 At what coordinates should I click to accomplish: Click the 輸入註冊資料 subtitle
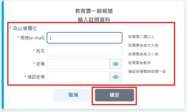tap(94, 19)
